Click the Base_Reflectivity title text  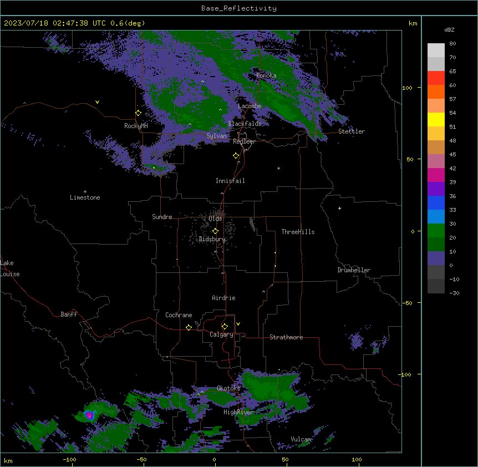click(239, 8)
